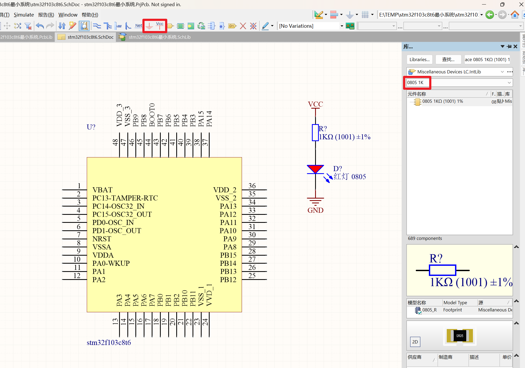The image size is (525, 368).
Task: Select the Place Wire tool
Action: 97,26
